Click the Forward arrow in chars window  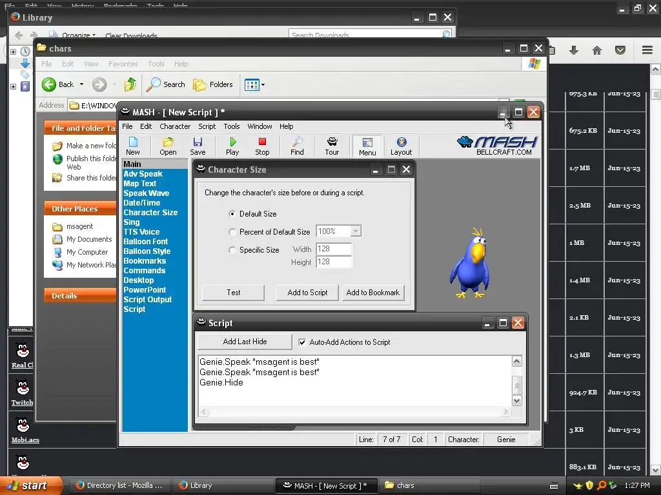99,84
